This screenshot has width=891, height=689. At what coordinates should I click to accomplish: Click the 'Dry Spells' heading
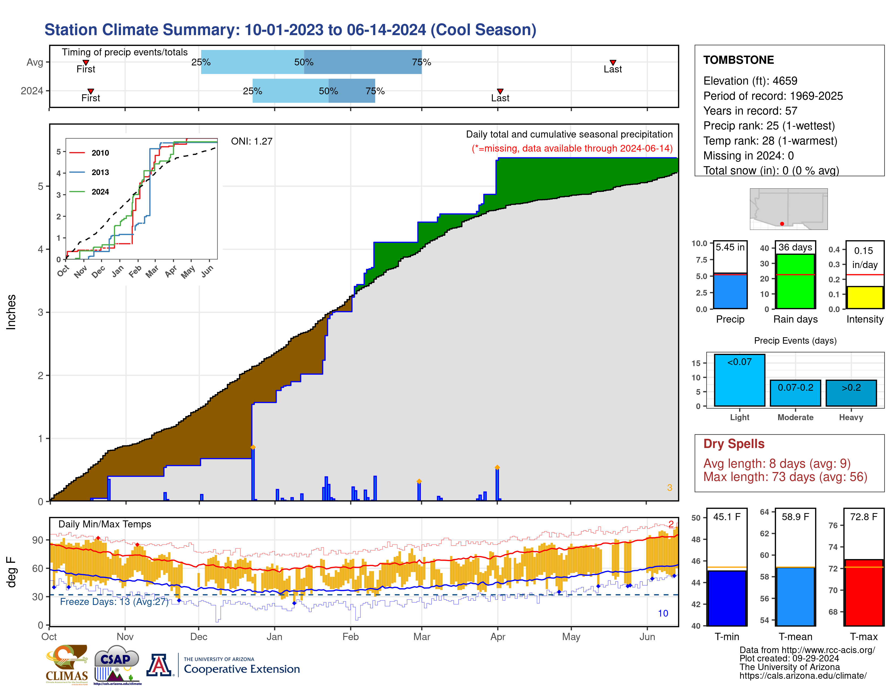734,444
